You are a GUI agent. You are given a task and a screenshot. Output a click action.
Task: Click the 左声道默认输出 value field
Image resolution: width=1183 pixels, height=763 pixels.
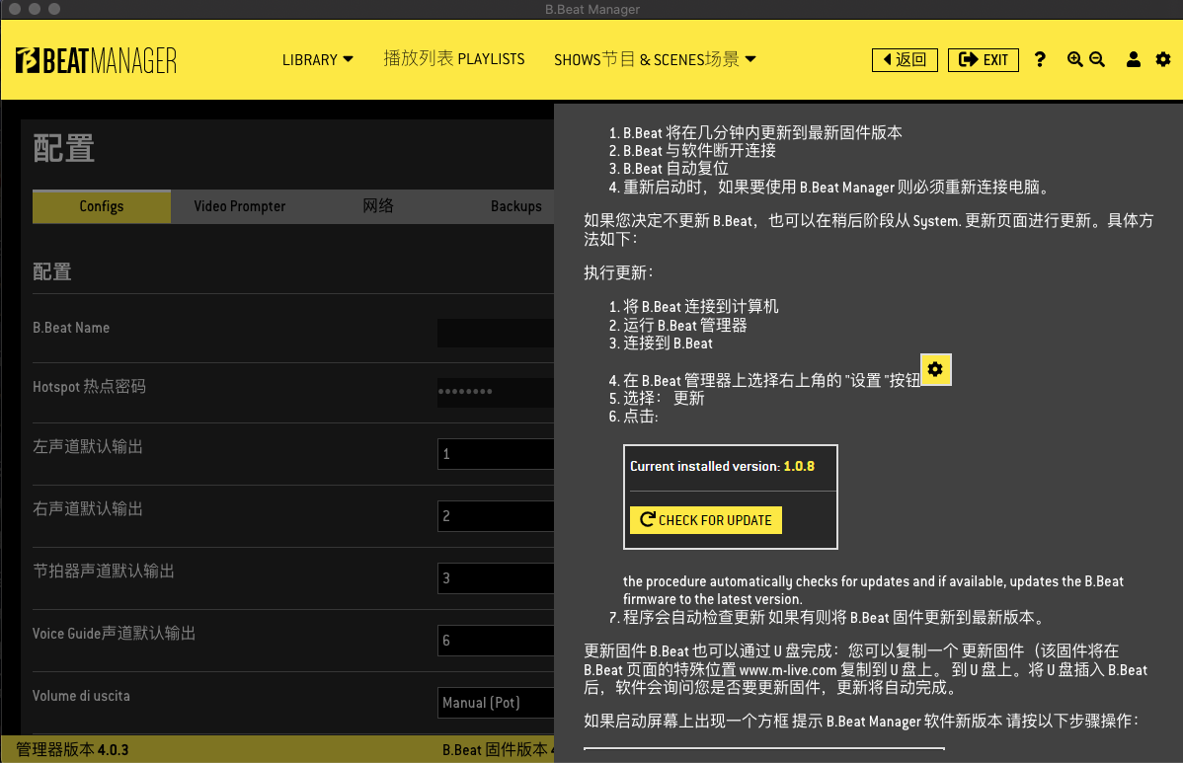[496, 454]
